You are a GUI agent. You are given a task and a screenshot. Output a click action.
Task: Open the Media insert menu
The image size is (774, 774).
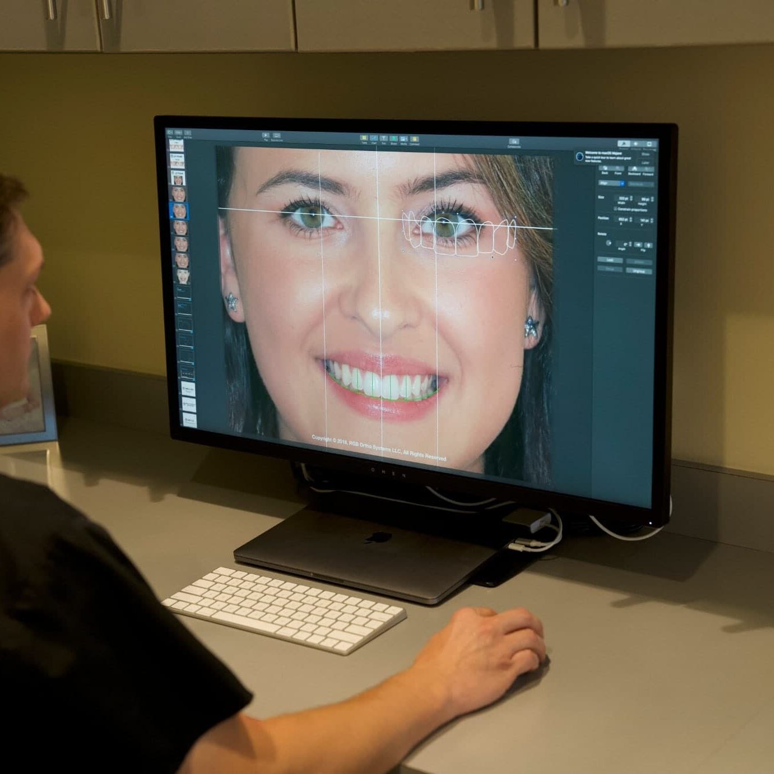pos(404,139)
